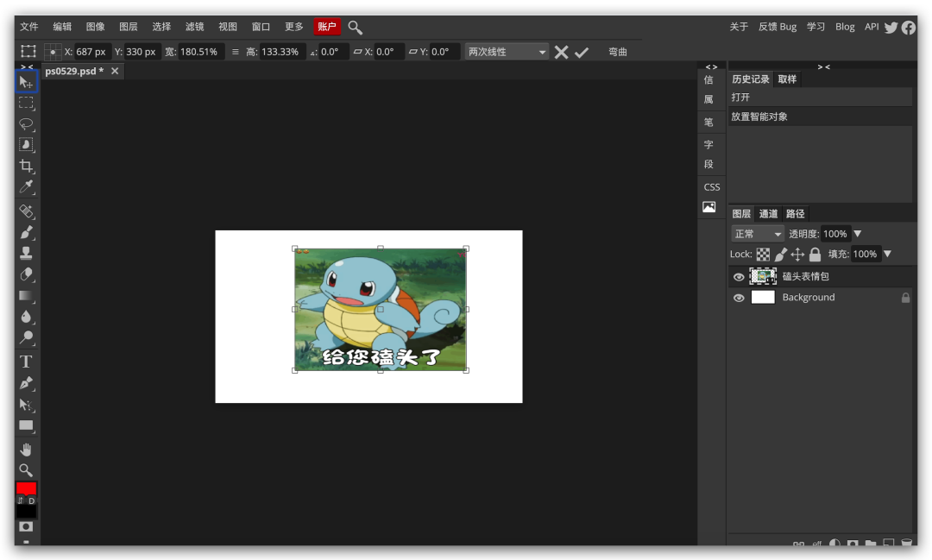Click the search magnifier icon in menu bar
This screenshot has height=560, width=932.
pos(356,28)
